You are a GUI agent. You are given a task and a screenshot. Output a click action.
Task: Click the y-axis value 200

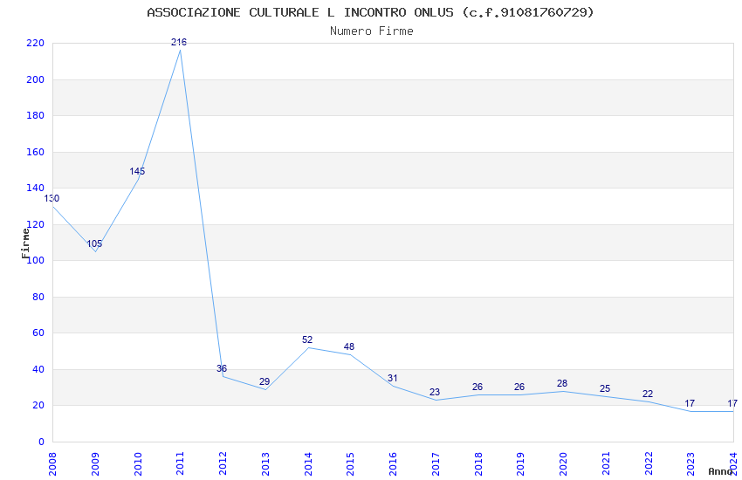click(35, 79)
